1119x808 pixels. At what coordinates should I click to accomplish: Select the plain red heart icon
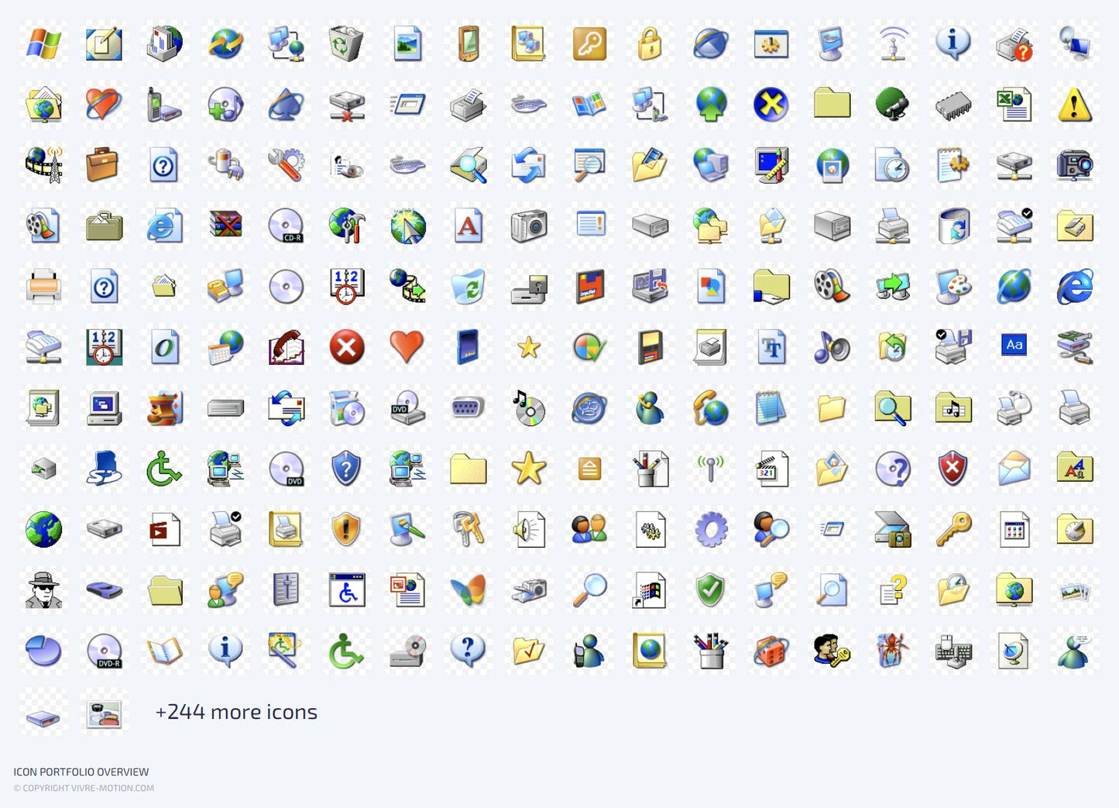pos(407,346)
